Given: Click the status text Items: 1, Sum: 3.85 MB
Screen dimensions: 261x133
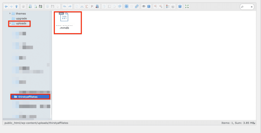Looking at the screenshot, I should point(238,123).
